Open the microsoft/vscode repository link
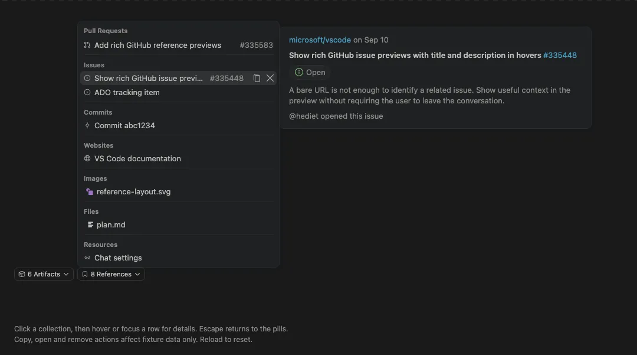Viewport: 637px width, 355px height. pos(320,40)
